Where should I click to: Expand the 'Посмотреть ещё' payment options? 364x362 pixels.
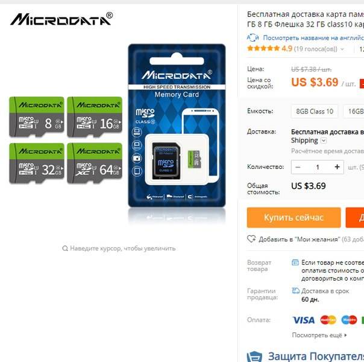(x=319, y=335)
